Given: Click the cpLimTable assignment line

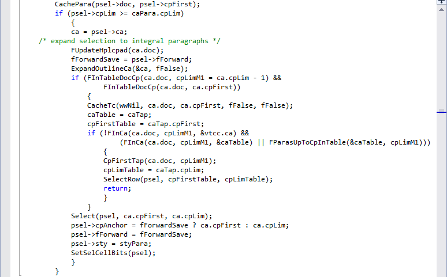Looking at the screenshot, I should point(154,170).
